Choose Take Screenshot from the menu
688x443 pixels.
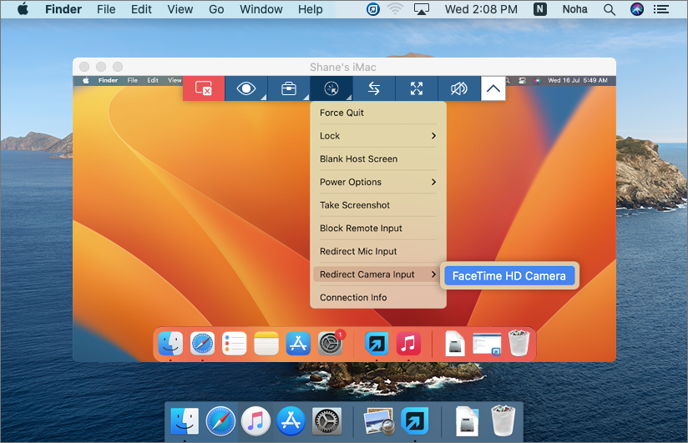point(355,205)
